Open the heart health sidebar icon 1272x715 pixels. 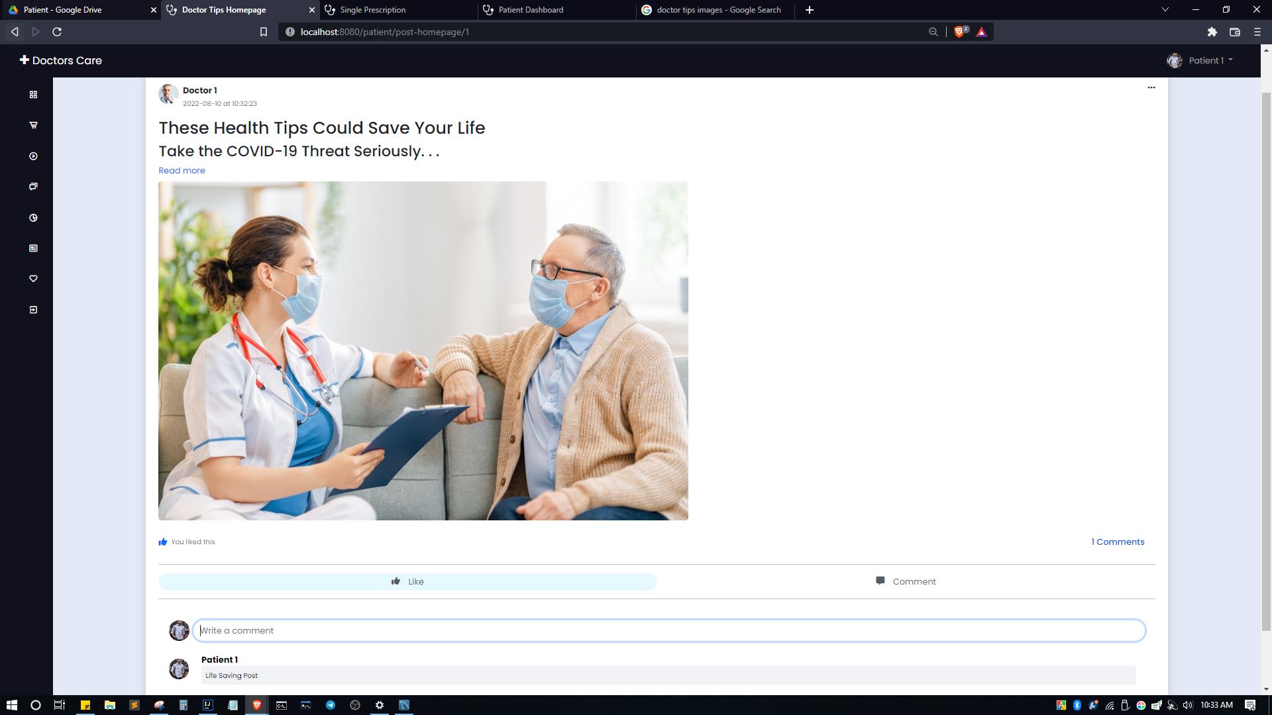click(33, 279)
